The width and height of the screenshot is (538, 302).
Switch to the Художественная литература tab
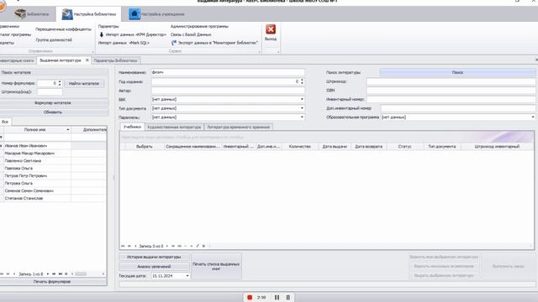(x=174, y=127)
